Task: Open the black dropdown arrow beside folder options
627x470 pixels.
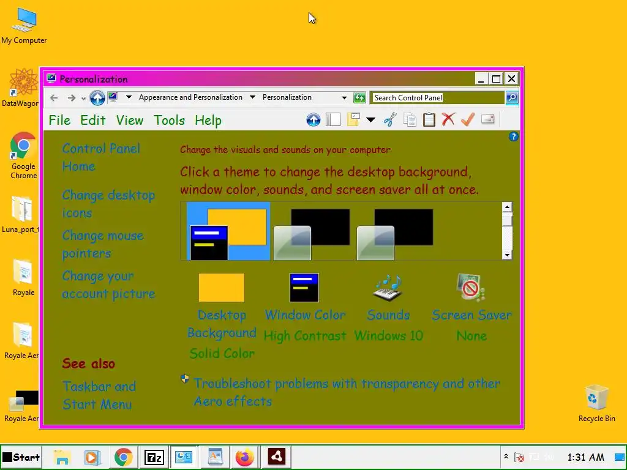Action: [x=370, y=119]
